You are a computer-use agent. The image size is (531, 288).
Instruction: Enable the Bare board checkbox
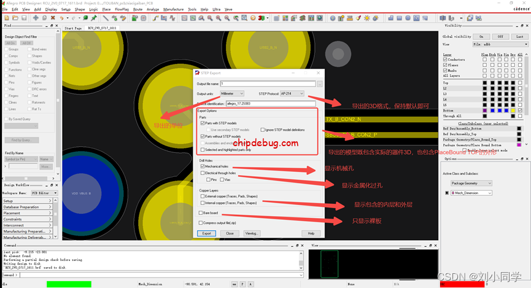tap(202, 212)
